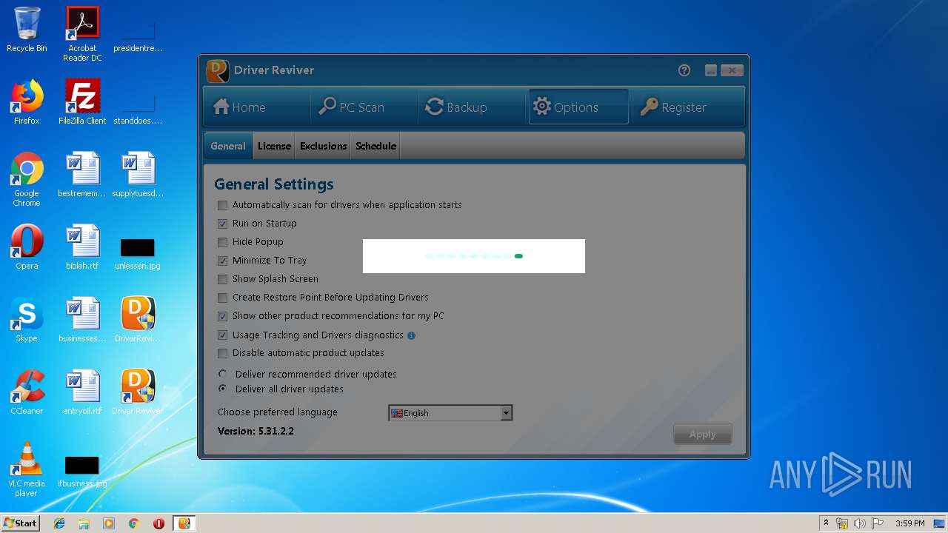Select the DriverRevi... installer desktop icon
The height and width of the screenshot is (533, 948).
click(138, 319)
